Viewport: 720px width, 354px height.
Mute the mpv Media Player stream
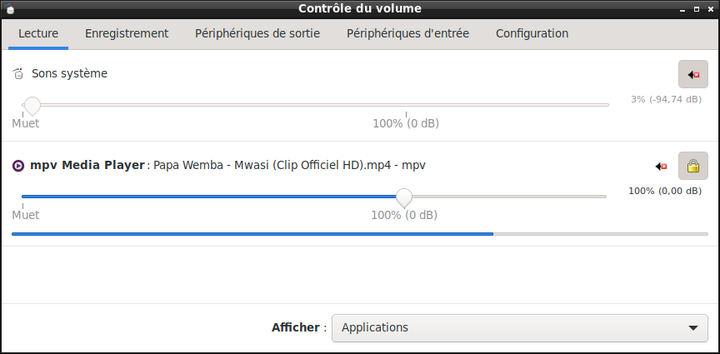[661, 167]
